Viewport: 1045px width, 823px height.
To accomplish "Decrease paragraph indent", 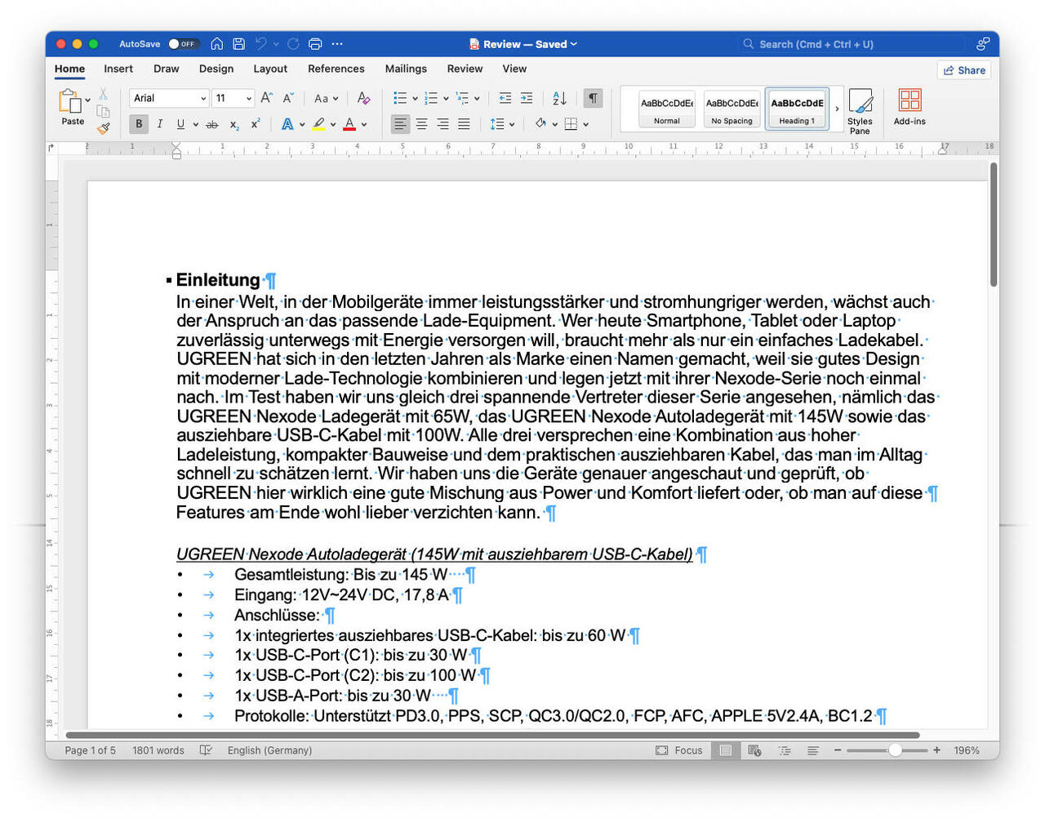I will 505,98.
